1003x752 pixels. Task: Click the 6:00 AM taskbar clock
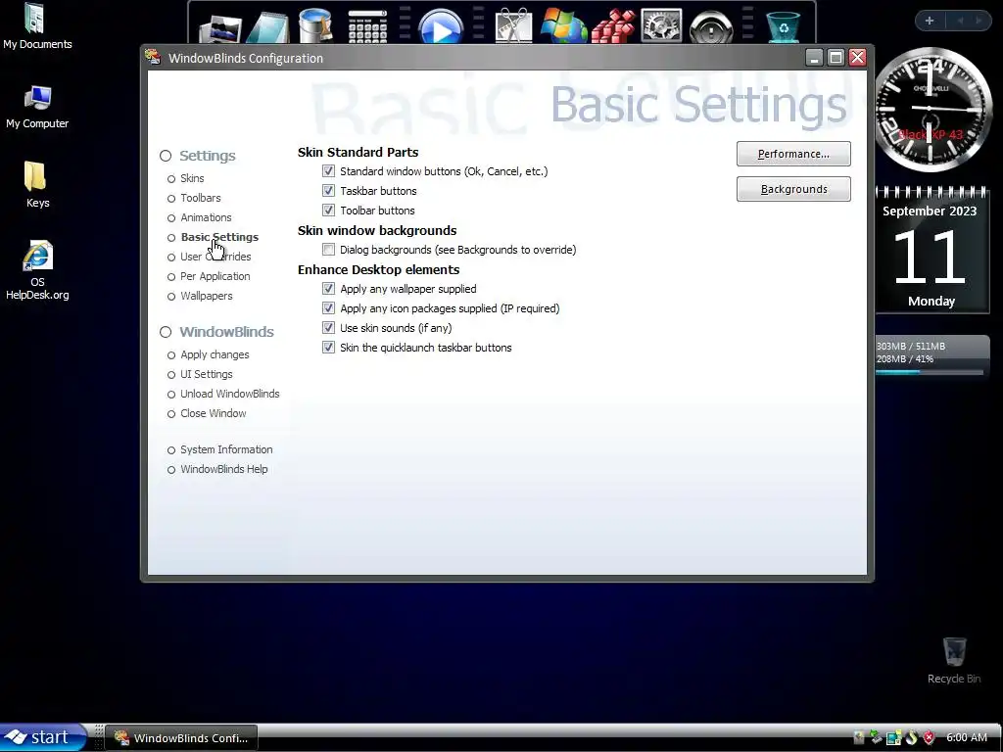(x=966, y=737)
